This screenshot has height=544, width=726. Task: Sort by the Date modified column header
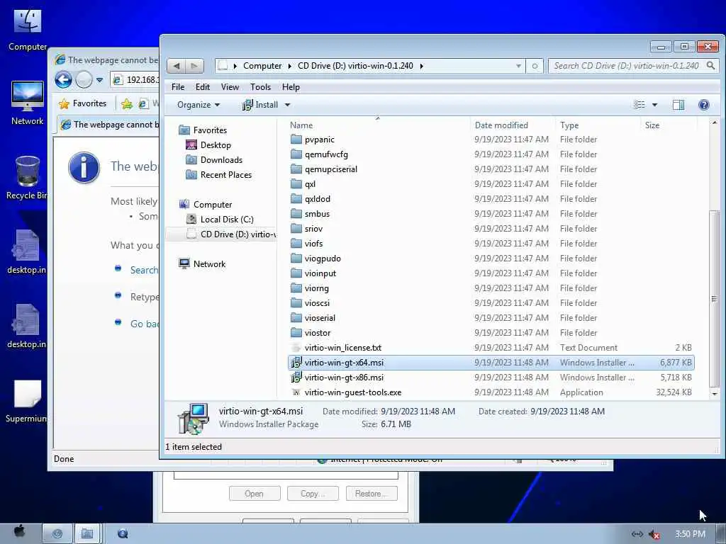512,125
